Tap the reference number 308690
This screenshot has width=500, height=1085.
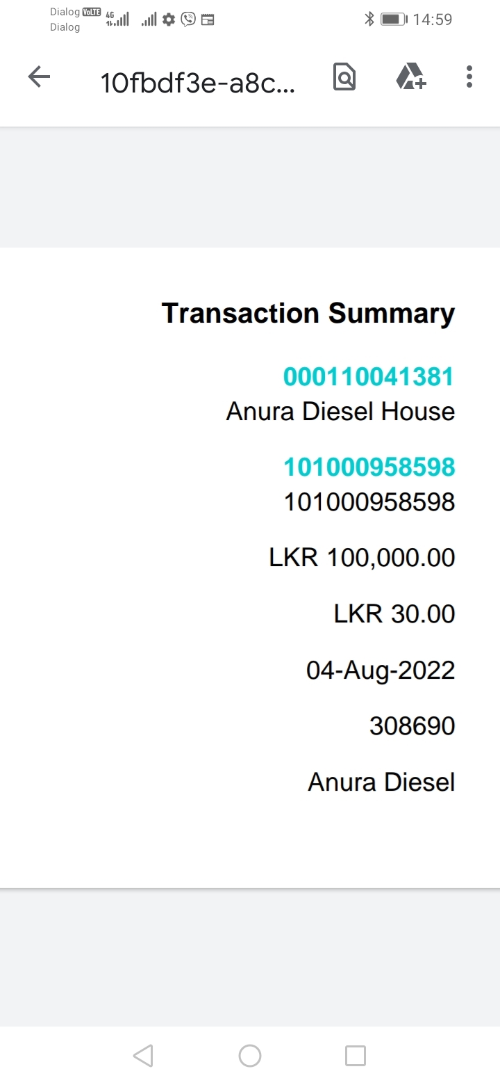(412, 726)
